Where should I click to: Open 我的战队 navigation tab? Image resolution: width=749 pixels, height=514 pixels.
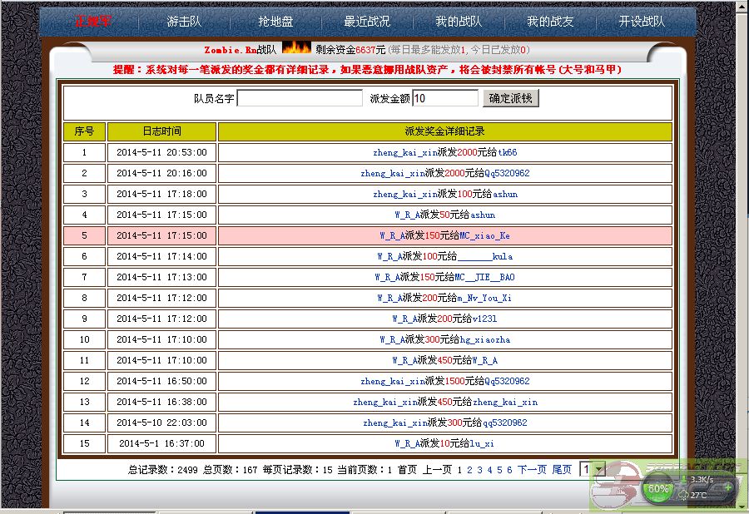pyautogui.click(x=459, y=22)
